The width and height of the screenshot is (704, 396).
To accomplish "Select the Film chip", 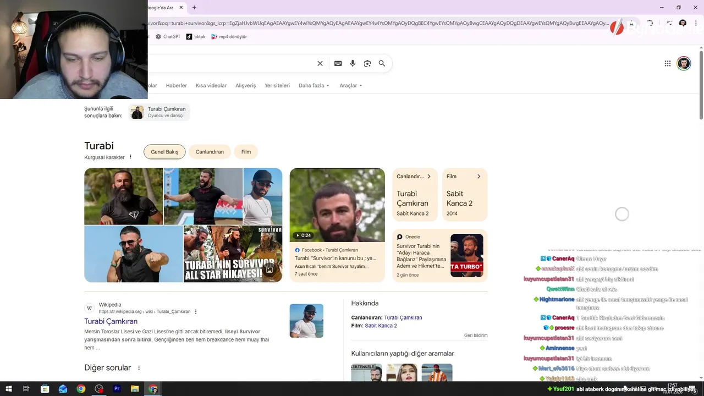I will click(246, 152).
